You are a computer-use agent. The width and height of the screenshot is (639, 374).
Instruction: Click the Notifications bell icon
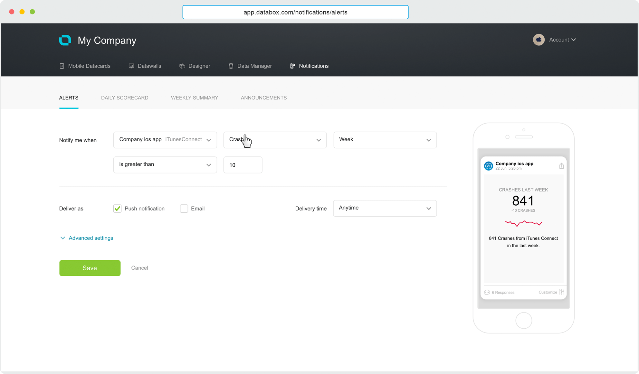292,66
